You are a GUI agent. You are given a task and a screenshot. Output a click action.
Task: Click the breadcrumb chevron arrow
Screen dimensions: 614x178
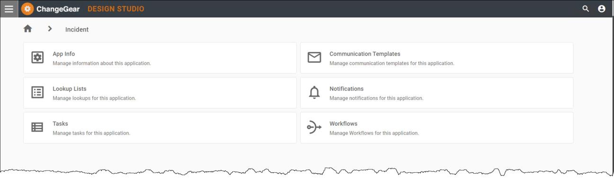(50, 29)
